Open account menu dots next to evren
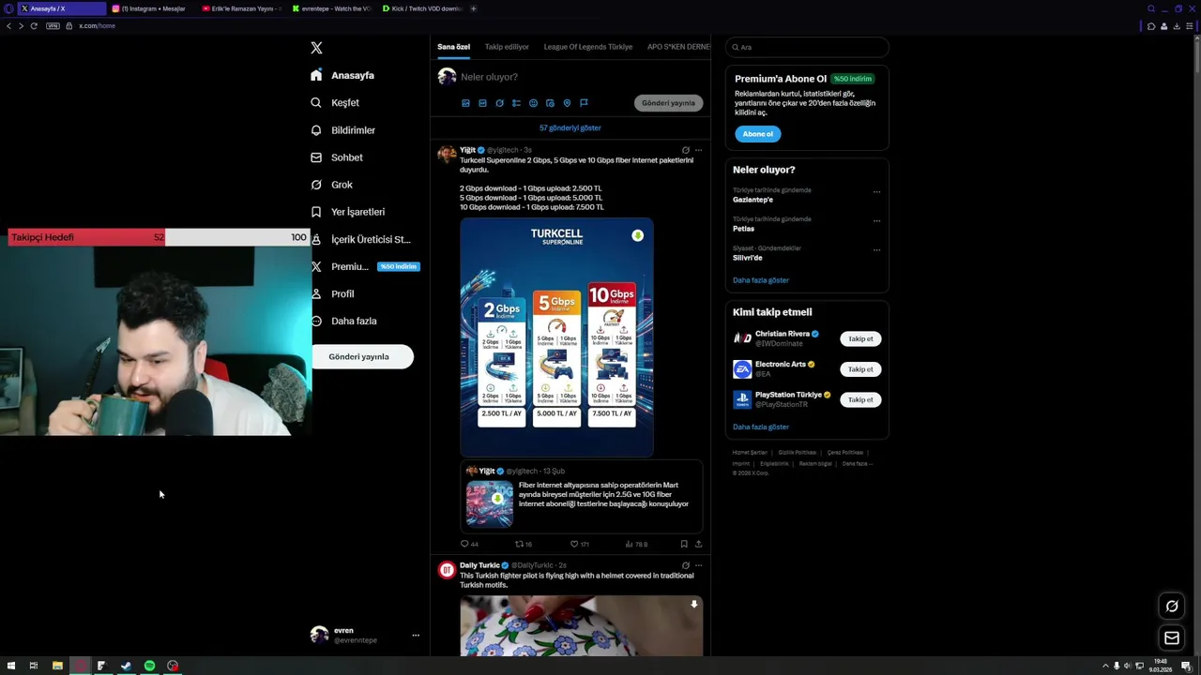The image size is (1201, 675). [x=416, y=636]
